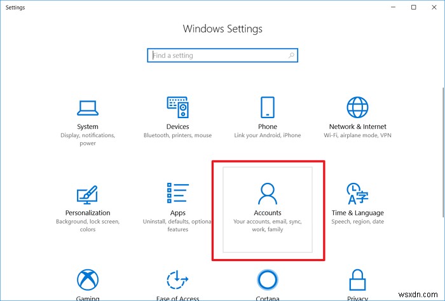Open the Gaming Xbox icon
The height and width of the screenshot is (301, 445).
click(x=88, y=280)
